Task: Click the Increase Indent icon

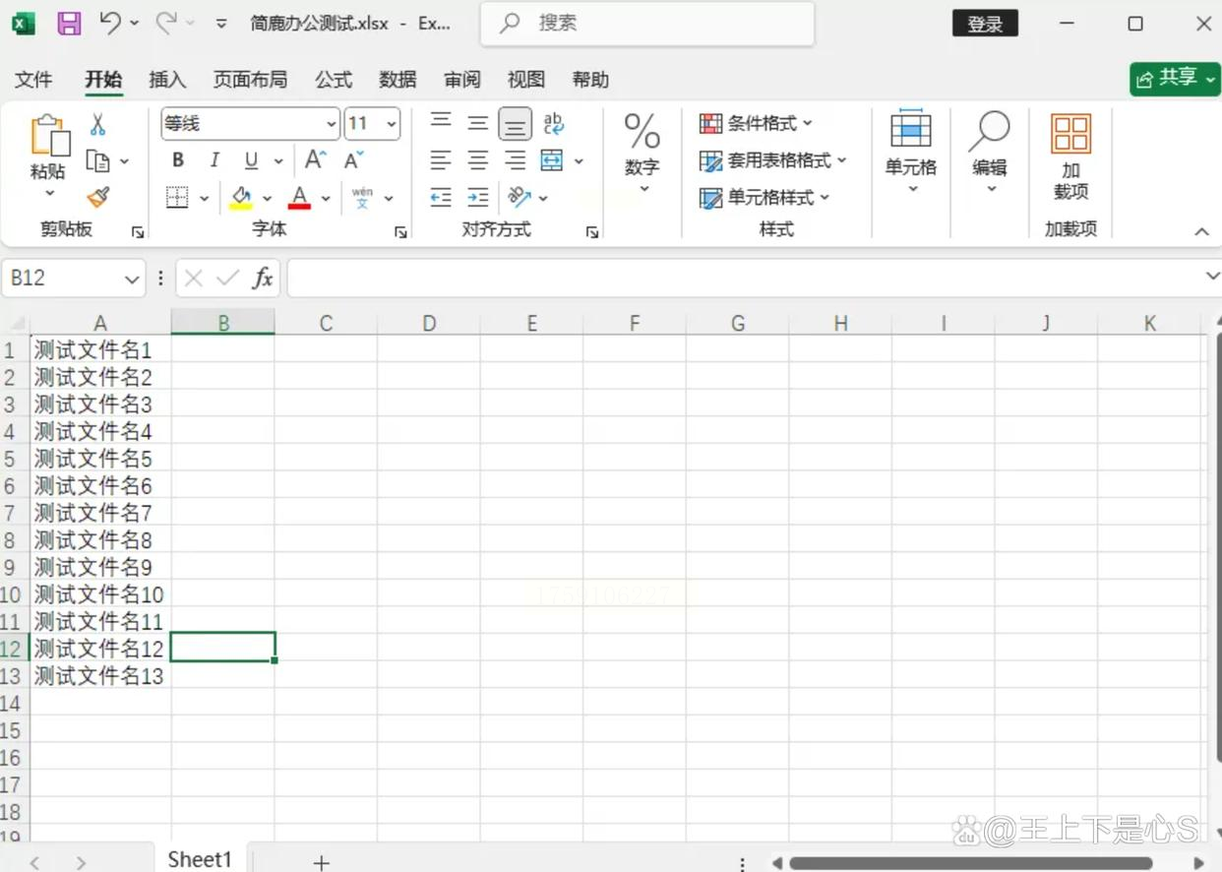Action: 478,198
